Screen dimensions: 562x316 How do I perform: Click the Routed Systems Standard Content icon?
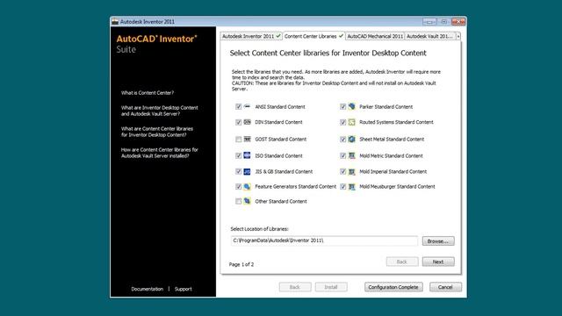pyautogui.click(x=351, y=122)
